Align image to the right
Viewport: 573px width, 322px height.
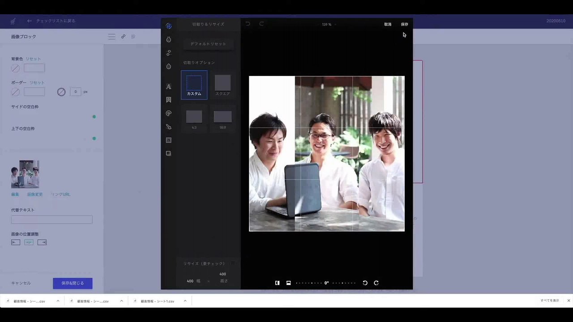[x=42, y=242]
